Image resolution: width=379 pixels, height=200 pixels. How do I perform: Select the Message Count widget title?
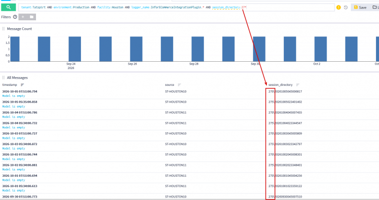19,29
